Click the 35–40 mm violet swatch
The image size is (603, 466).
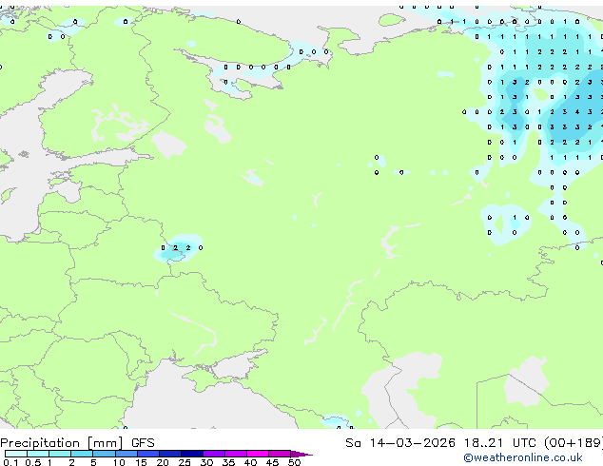235,454
